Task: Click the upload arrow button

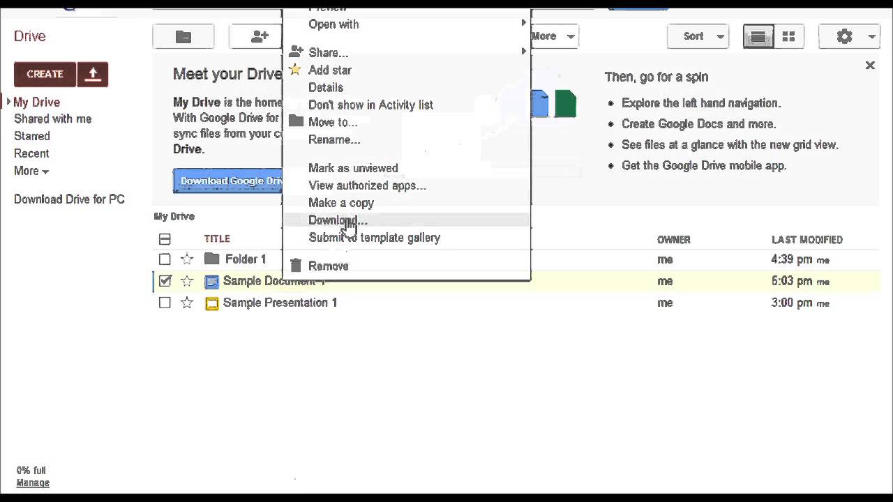Action: [x=93, y=75]
